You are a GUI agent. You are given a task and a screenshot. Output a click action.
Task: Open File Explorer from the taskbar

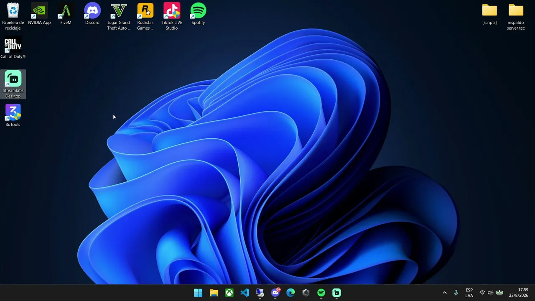point(214,293)
